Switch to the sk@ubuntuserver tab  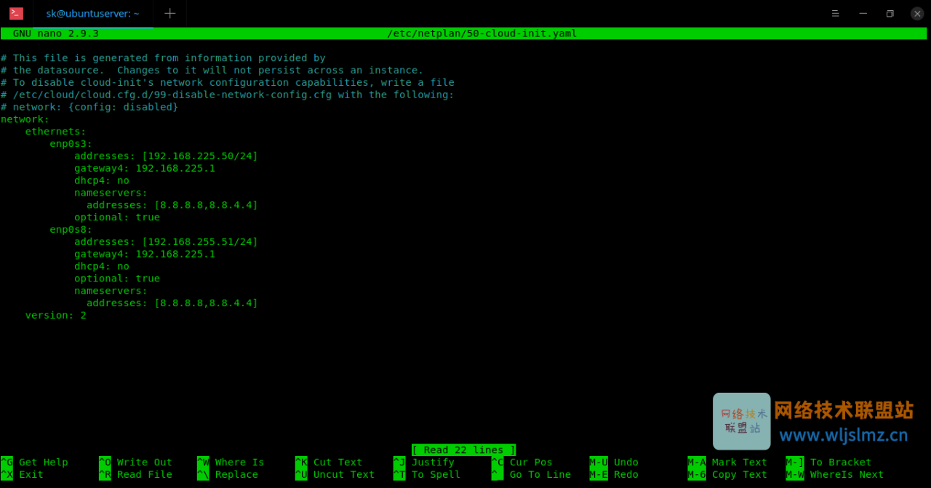92,13
